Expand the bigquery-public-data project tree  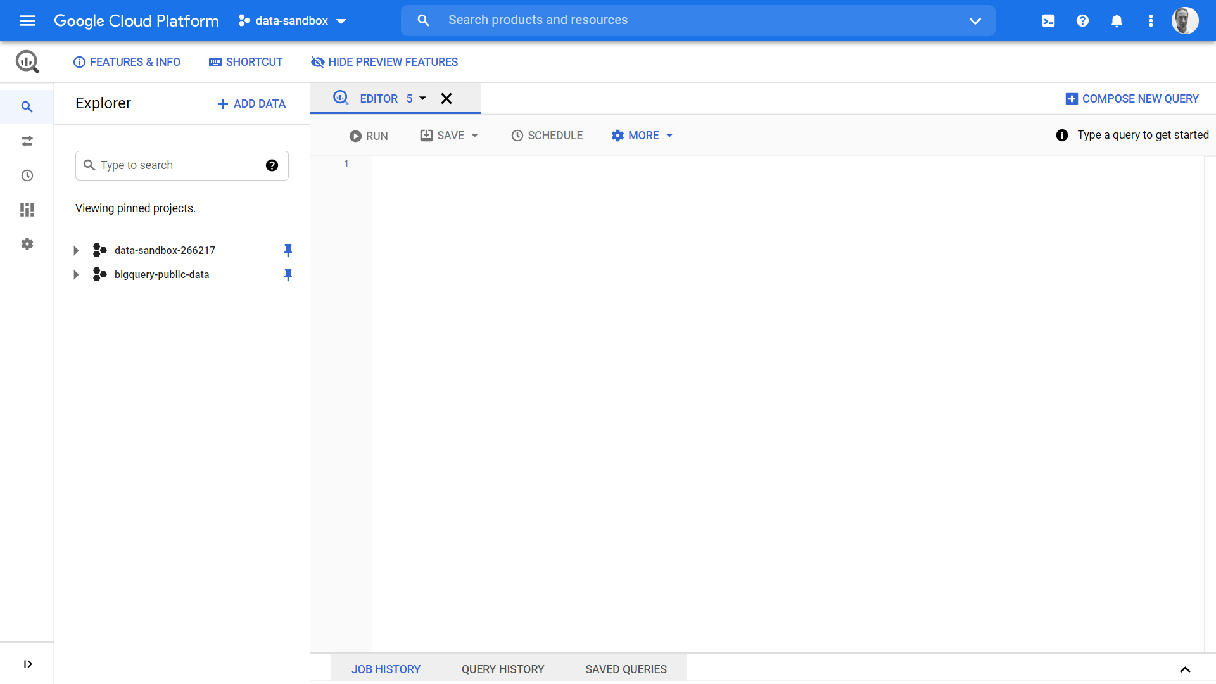76,274
